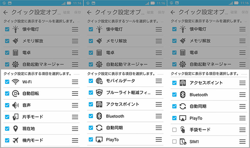The width and height of the screenshot is (250, 148).
Task: Click 懐中電灯 flashlight icon in left screen
Action: pyautogui.click(x=16, y=29)
